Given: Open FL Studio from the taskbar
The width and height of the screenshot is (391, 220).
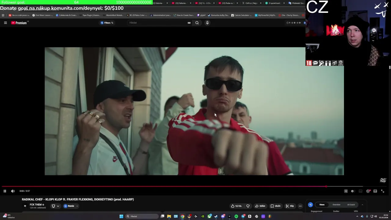Looking at the screenshot, I should click(270, 216).
